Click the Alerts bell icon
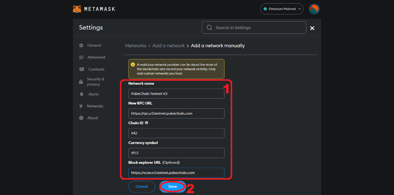This screenshot has width=394, height=195. pos(81,94)
